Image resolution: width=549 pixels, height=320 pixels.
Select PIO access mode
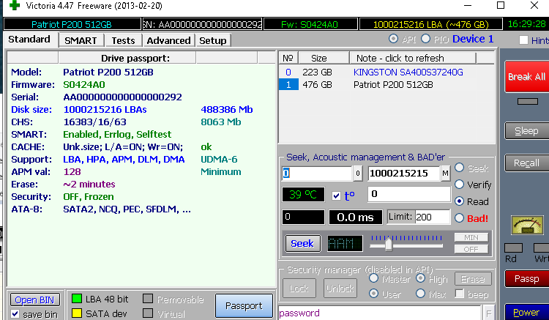coord(425,39)
